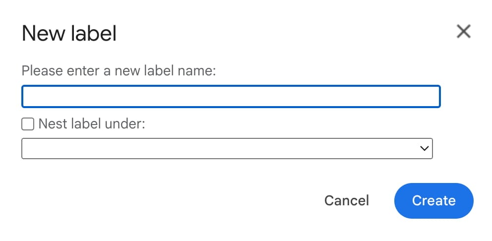Dismiss the dialog using the close icon
Image resolution: width=492 pixels, height=241 pixels.
click(463, 32)
